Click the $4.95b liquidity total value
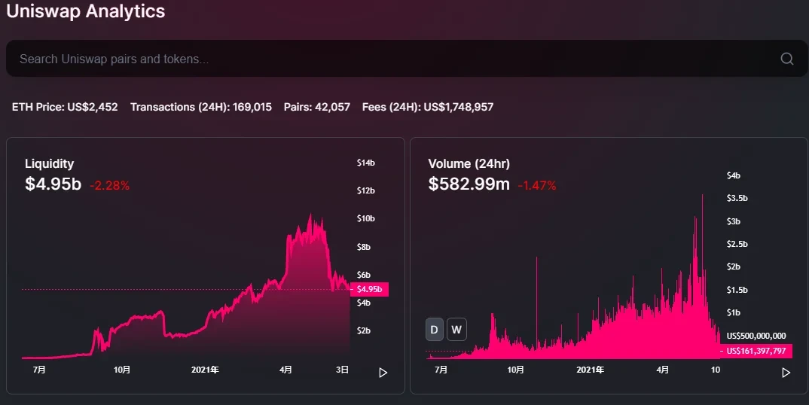This screenshot has width=809, height=405. (53, 184)
